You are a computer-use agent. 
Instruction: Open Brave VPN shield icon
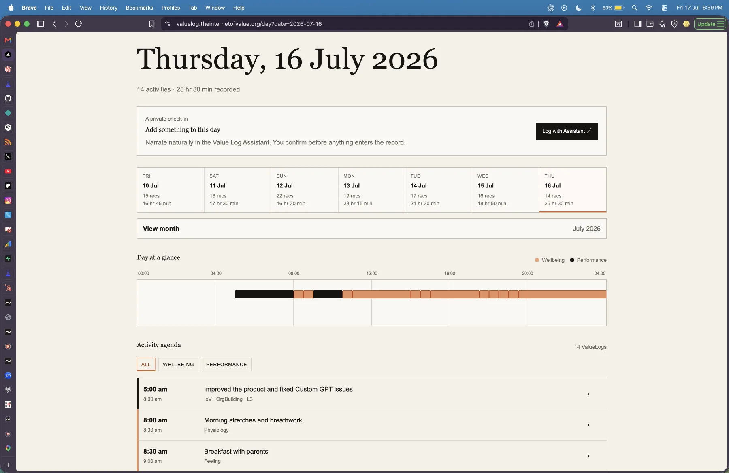tap(674, 24)
